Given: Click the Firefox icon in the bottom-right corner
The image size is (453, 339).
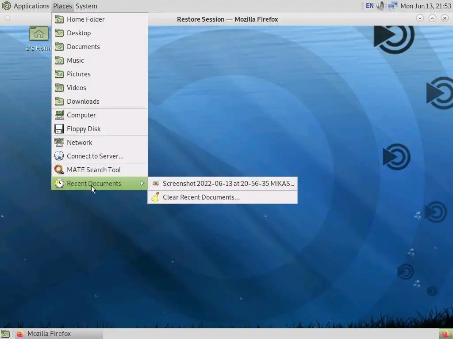Looking at the screenshot, I should [446, 335].
